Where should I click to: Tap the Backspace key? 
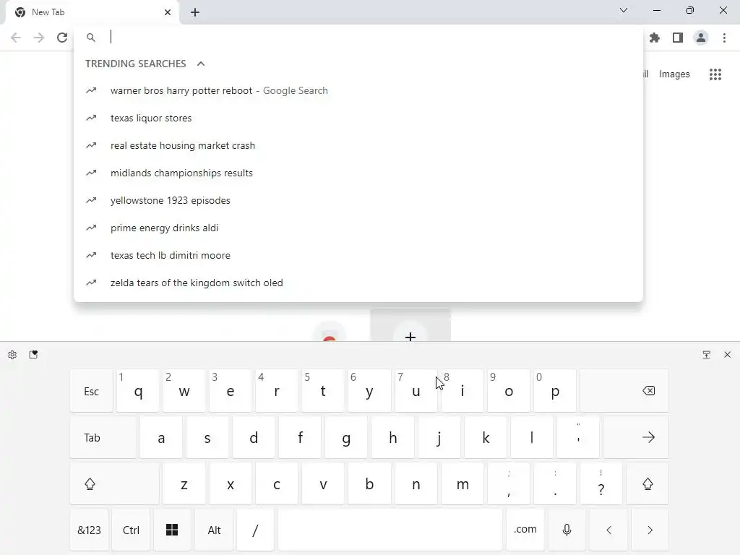coord(624,391)
